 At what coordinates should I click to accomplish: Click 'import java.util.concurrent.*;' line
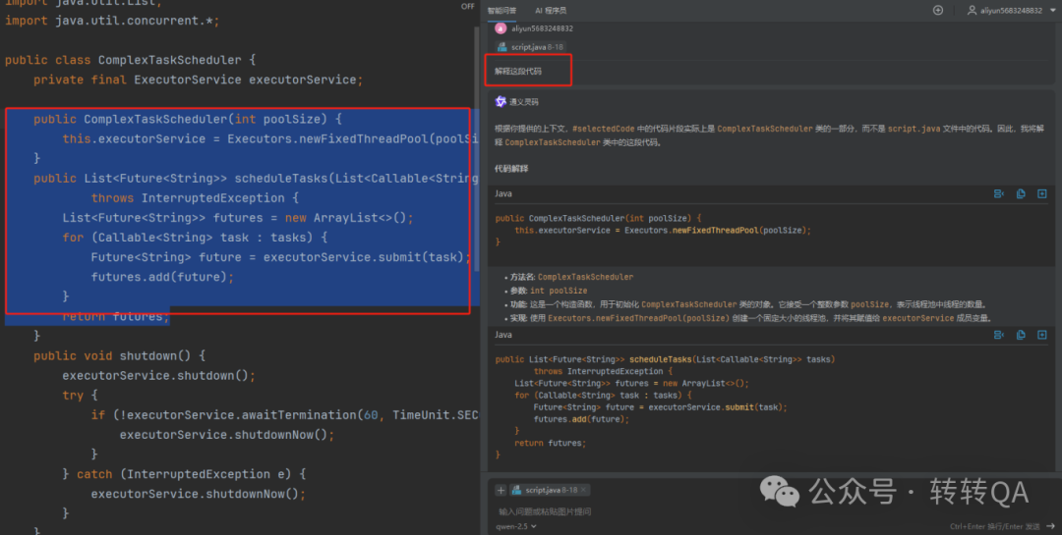[x=112, y=21]
